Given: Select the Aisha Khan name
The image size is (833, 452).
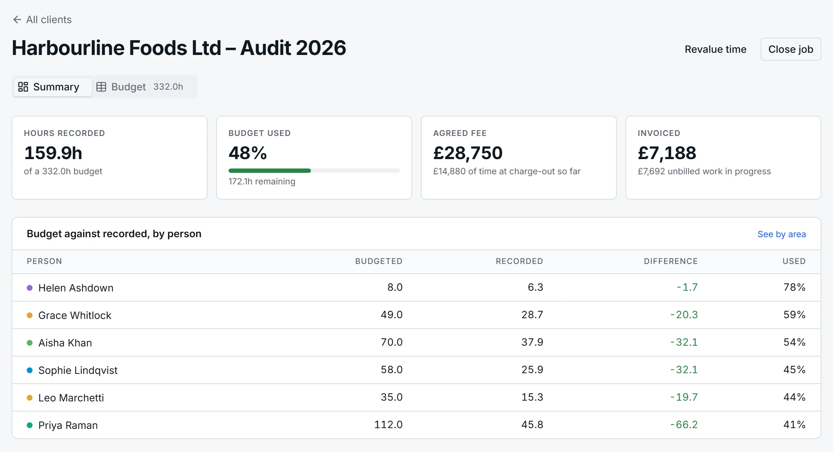Looking at the screenshot, I should [65, 343].
